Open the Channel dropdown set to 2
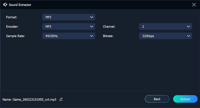The image size is (200, 108). click(165, 26)
